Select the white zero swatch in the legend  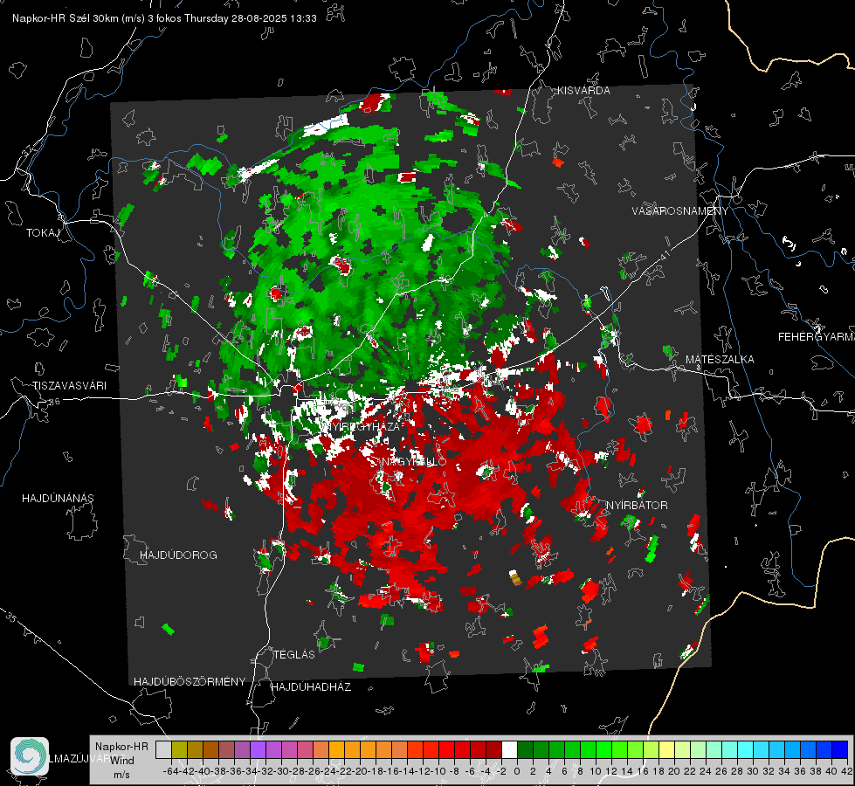point(509,750)
